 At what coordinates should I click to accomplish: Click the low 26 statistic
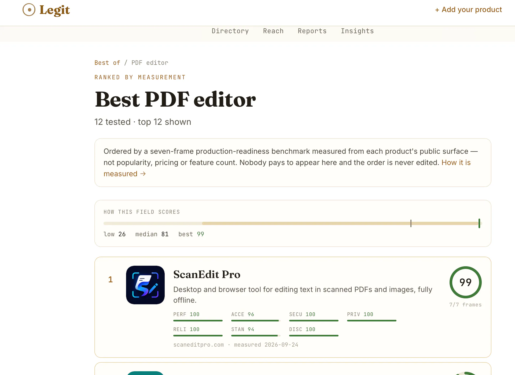click(115, 234)
